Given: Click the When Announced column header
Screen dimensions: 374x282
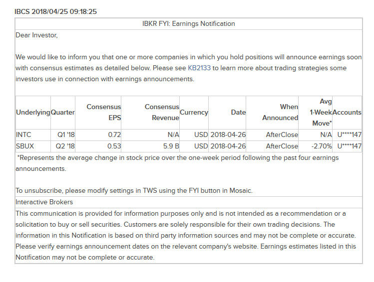Looking at the screenshot, I should coord(280,113).
